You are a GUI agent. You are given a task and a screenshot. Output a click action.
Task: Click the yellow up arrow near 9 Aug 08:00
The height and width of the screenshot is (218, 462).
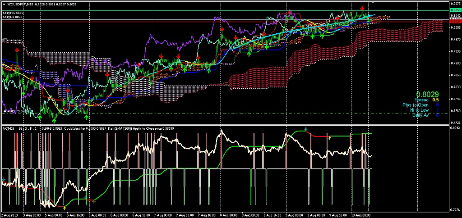click(x=329, y=138)
